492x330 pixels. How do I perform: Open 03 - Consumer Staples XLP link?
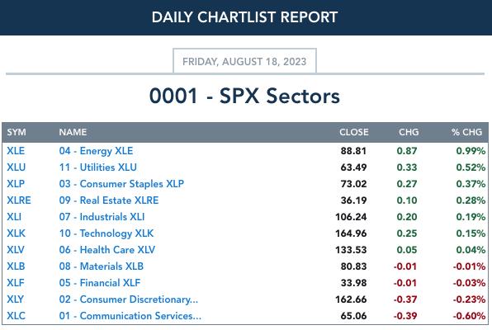click(121, 183)
